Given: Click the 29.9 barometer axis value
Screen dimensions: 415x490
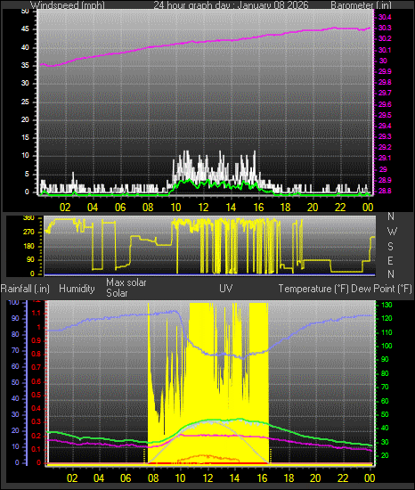Looking at the screenshot, I should pos(385,71).
